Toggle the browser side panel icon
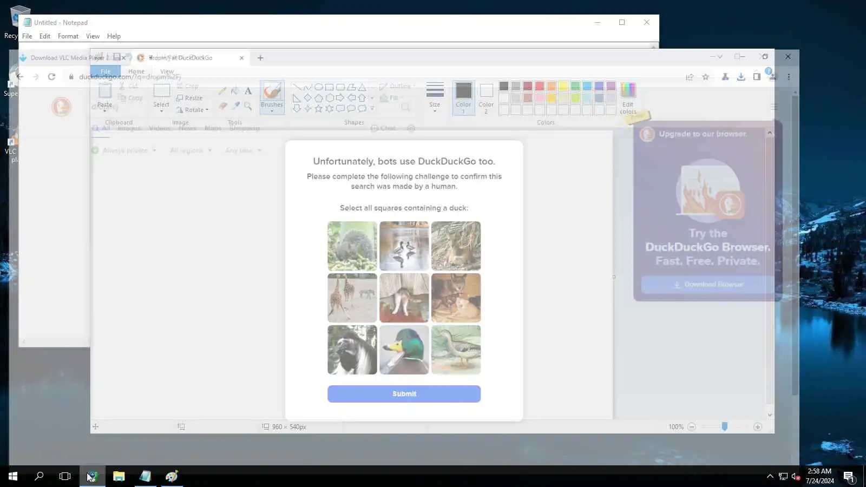866x487 pixels. 757,77
